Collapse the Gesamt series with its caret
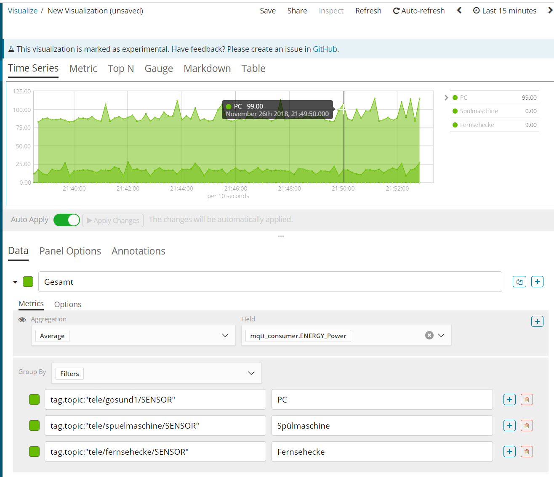This screenshot has height=477, width=554. tap(15, 282)
